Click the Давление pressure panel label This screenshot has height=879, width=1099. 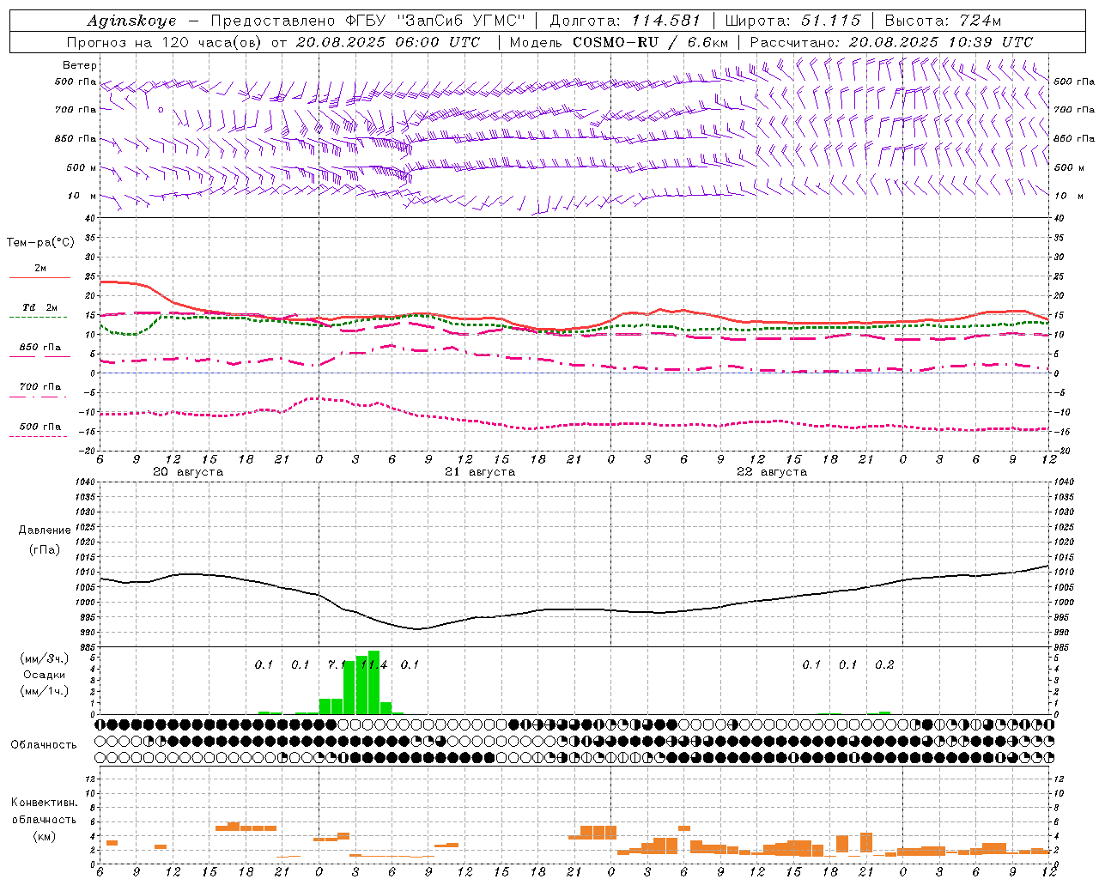pyautogui.click(x=44, y=530)
